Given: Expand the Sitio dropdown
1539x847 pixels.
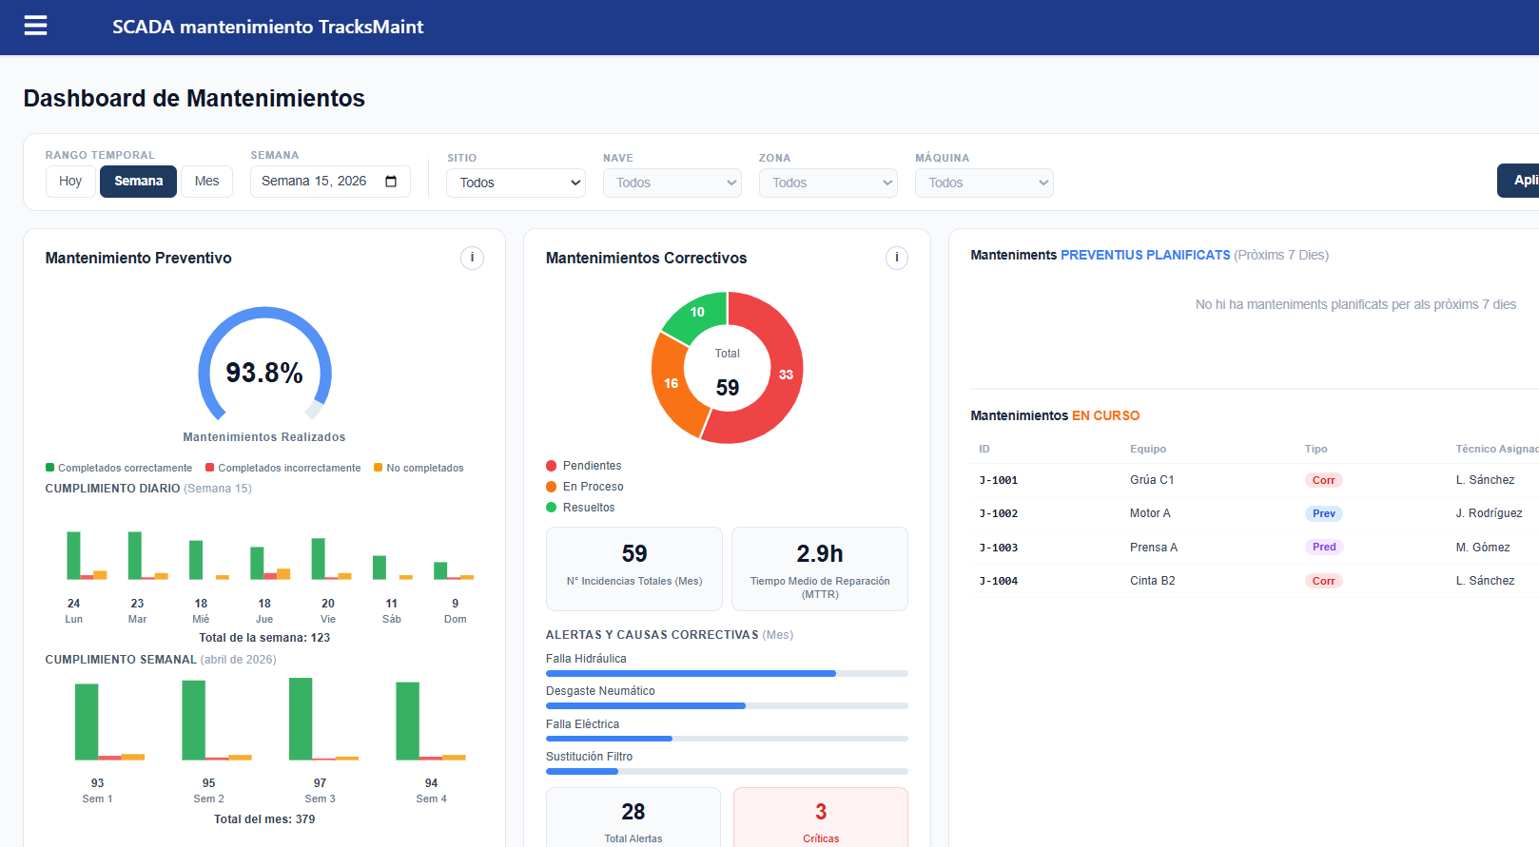Looking at the screenshot, I should (x=516, y=183).
